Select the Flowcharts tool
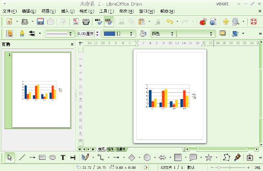This screenshot has height=171, width=263. pyautogui.click(x=178, y=157)
